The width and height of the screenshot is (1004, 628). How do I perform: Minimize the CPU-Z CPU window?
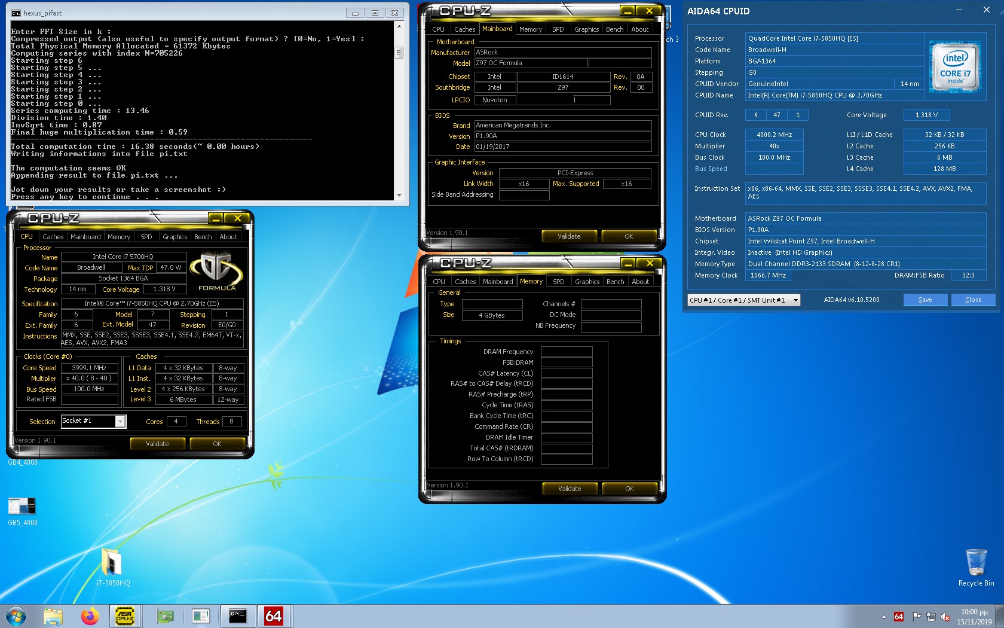click(x=216, y=218)
